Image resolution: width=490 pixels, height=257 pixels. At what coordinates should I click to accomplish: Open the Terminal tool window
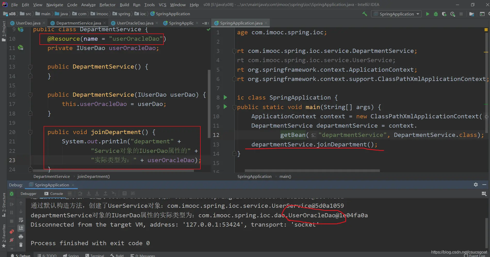click(x=95, y=255)
